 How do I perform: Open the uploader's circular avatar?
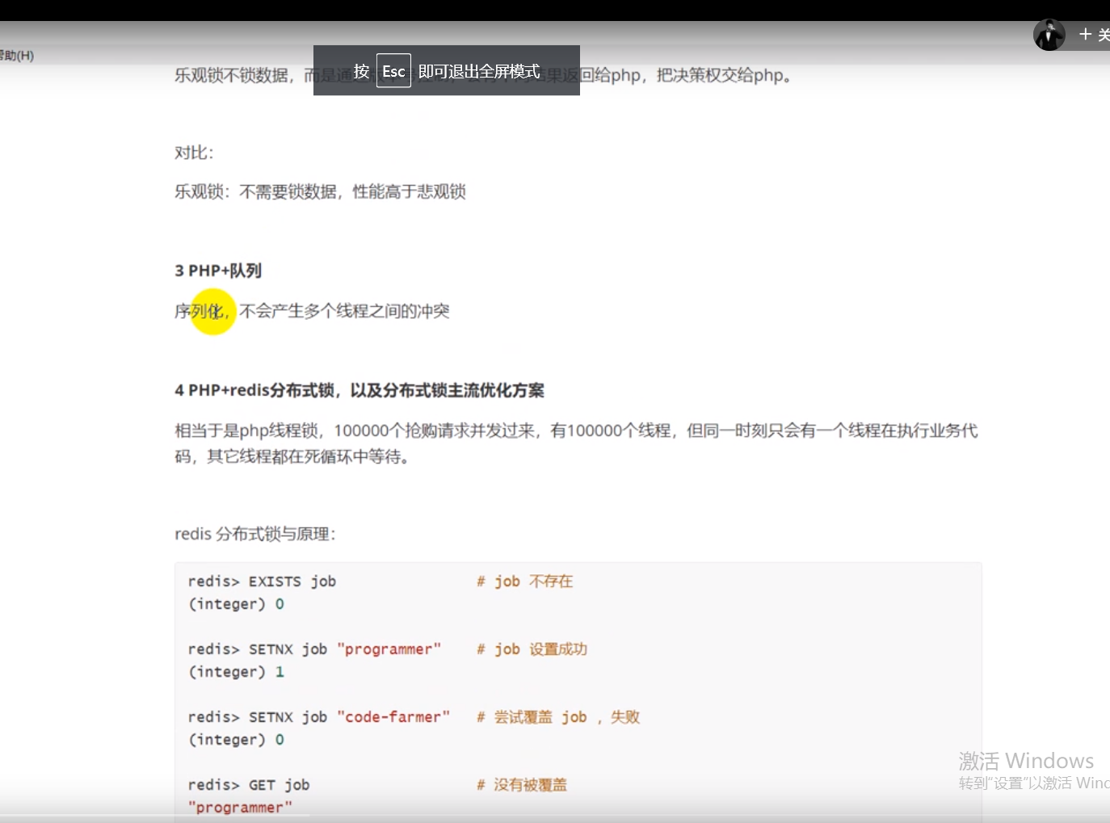[1049, 35]
